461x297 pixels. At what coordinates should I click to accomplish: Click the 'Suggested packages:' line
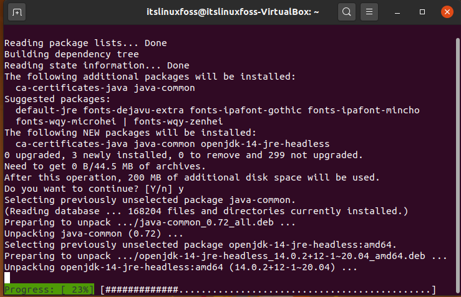click(57, 99)
